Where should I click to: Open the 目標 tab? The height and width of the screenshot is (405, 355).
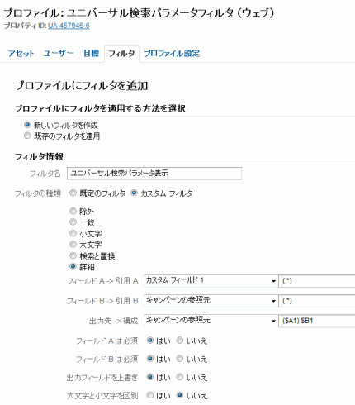coord(91,54)
